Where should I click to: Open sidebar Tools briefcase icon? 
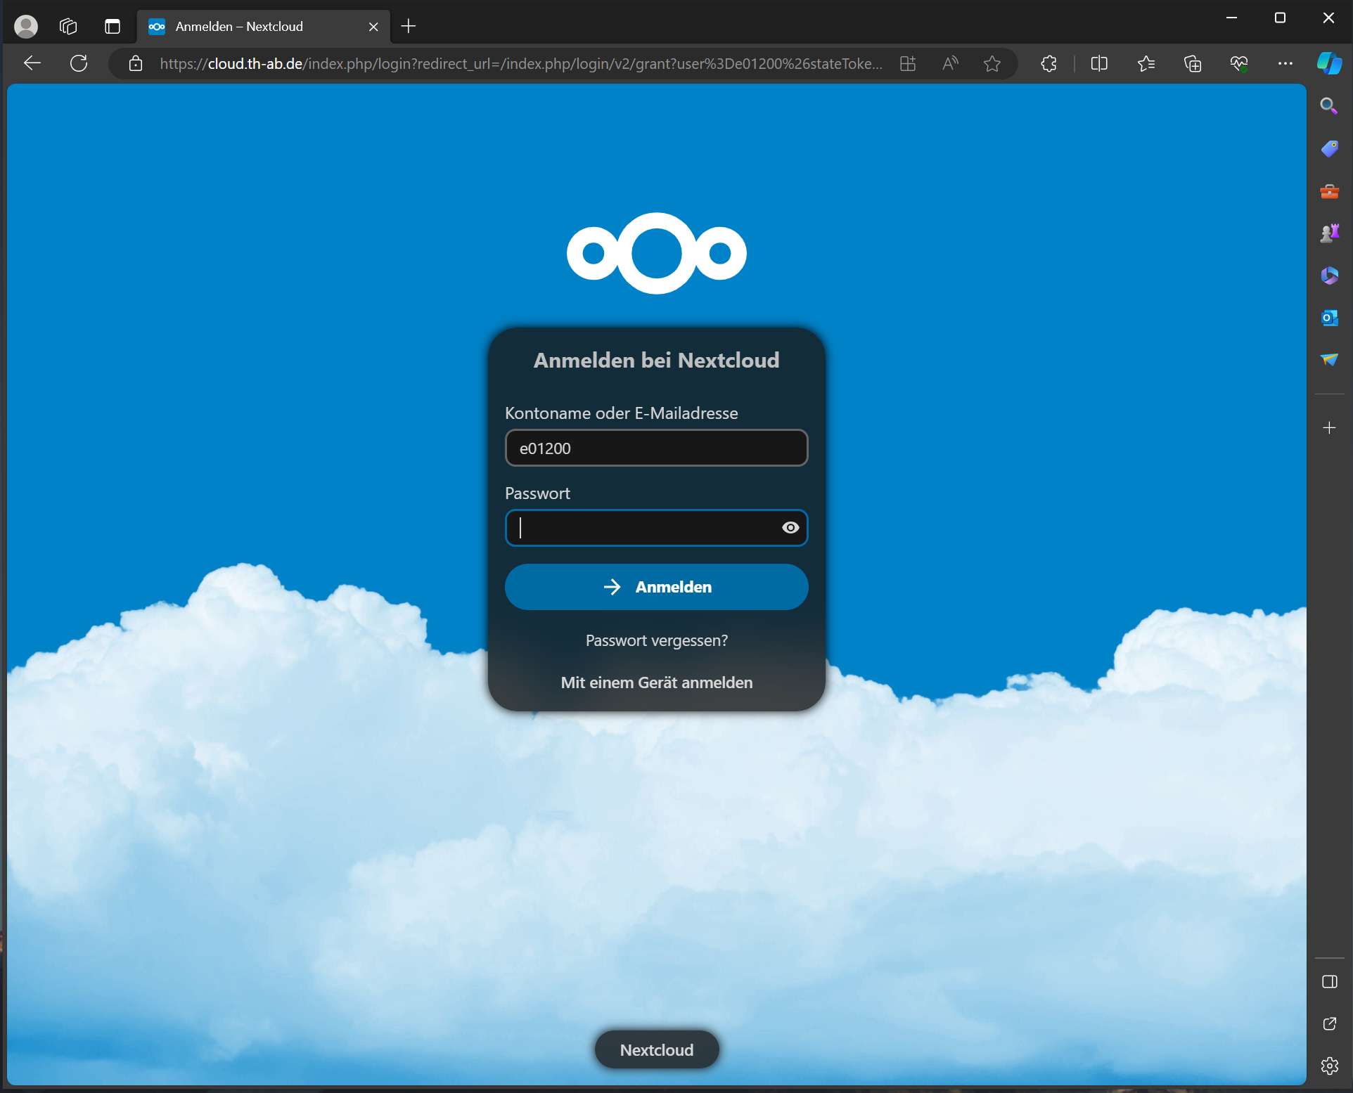coord(1329,191)
